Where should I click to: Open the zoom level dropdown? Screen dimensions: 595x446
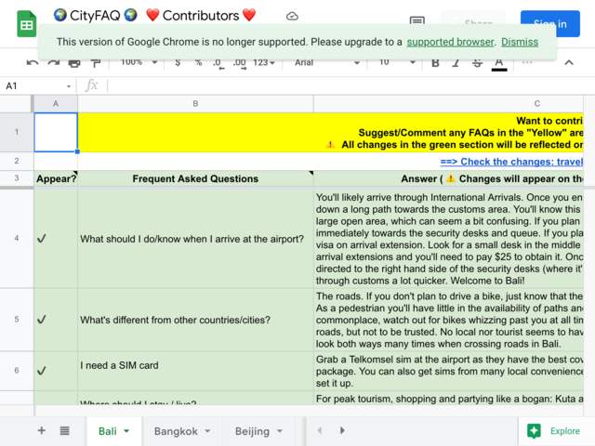(x=139, y=62)
